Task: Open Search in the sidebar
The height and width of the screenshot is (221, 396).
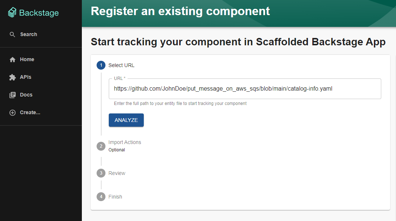Action: click(x=28, y=34)
